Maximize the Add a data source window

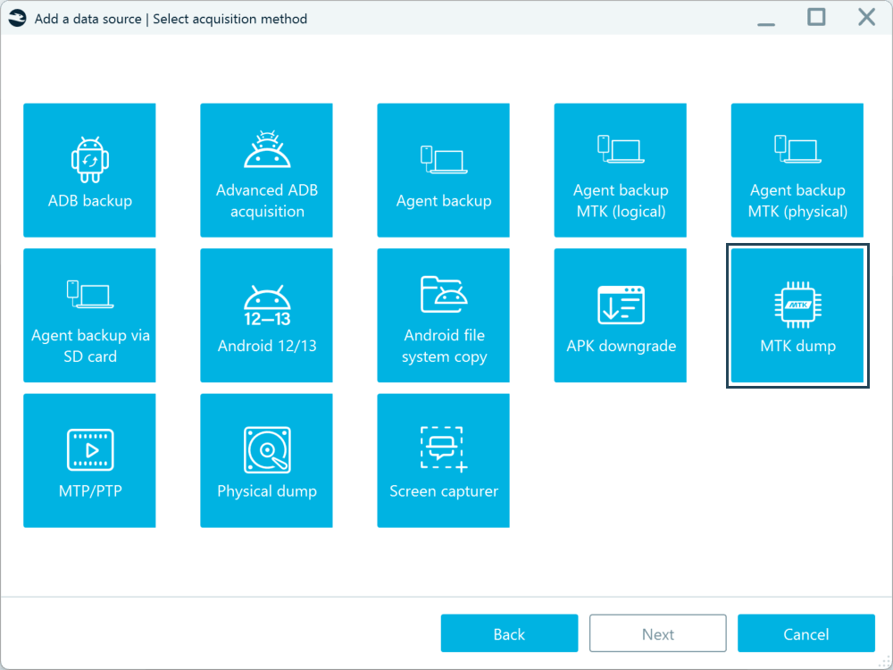(x=816, y=17)
